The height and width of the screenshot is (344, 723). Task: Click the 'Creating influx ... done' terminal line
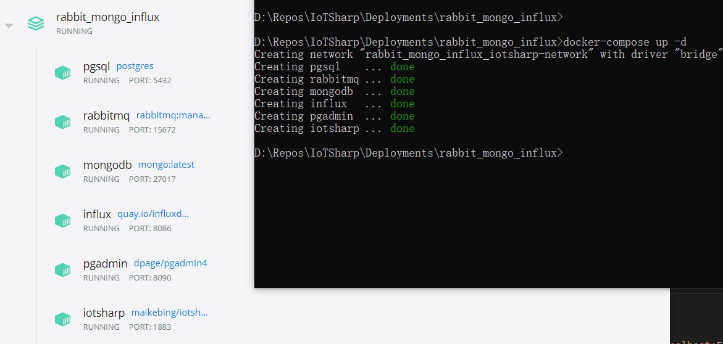pos(334,104)
